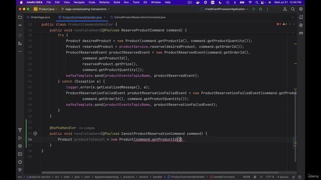The height and width of the screenshot is (180, 321).
Task: Switch to CancelProductReservationCommand.java tab
Action: (138, 17)
